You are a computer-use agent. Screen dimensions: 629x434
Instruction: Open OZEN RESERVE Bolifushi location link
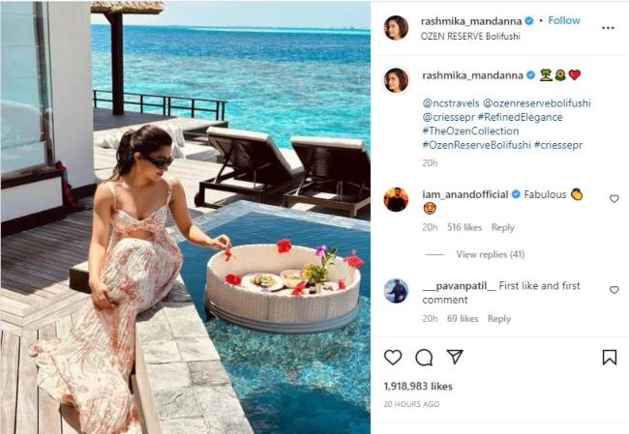pos(470,36)
